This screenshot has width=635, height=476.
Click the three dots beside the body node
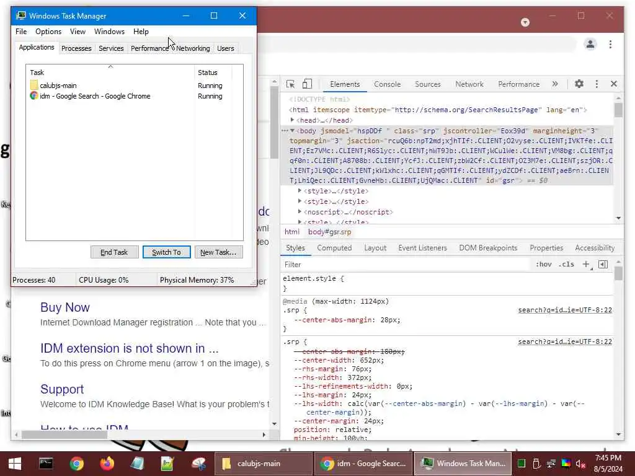[285, 131]
